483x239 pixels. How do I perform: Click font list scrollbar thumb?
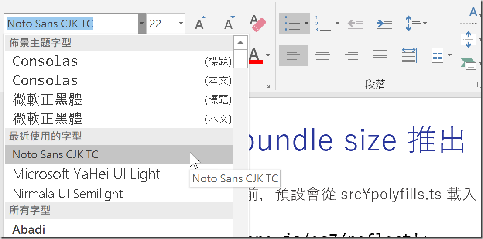[240, 59]
